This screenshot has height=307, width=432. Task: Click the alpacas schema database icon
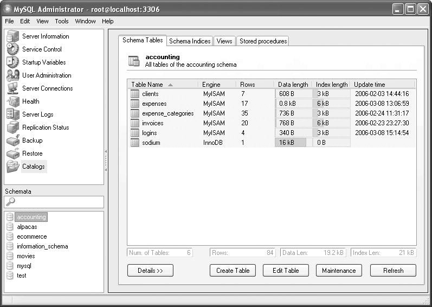point(10,227)
